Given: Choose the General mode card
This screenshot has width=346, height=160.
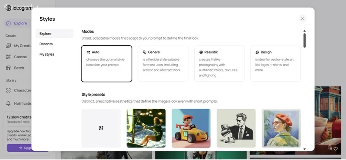Looking at the screenshot, I should [x=163, y=63].
